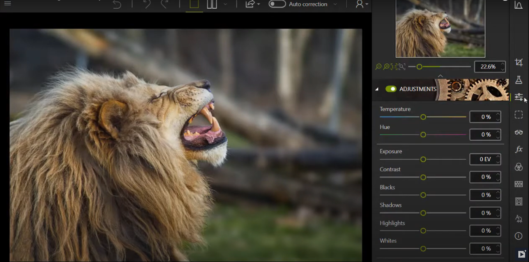Open the portrait frames icon
This screenshot has height=262, width=529.
coord(519,201)
